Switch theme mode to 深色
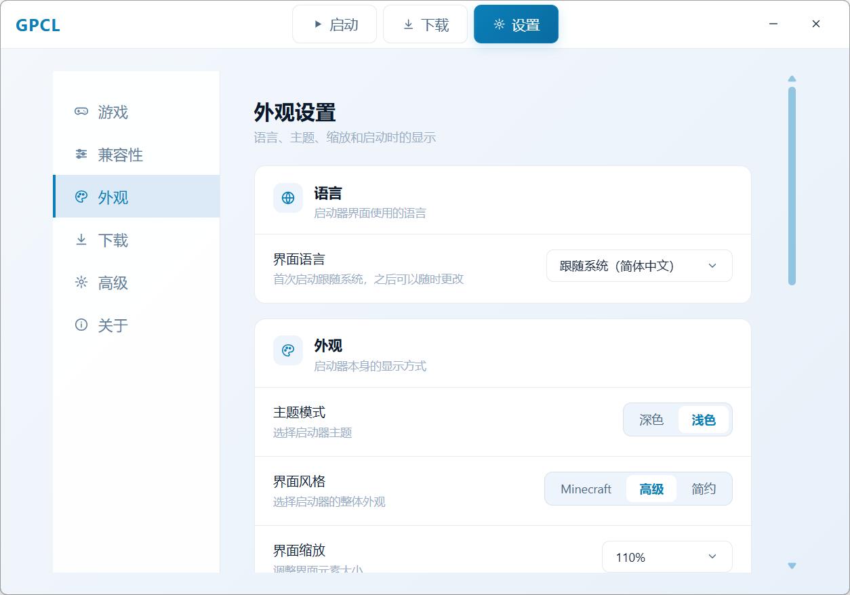 tap(651, 420)
